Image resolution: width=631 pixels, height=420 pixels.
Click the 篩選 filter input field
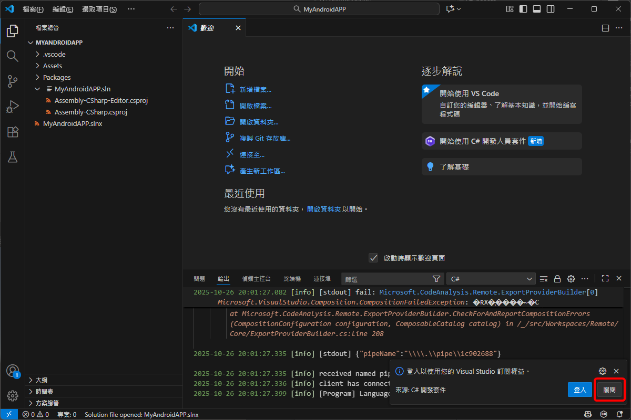click(x=389, y=278)
